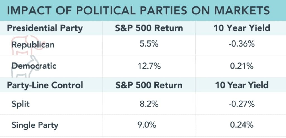Click the Democratic 0.21% yield value

click(x=240, y=66)
